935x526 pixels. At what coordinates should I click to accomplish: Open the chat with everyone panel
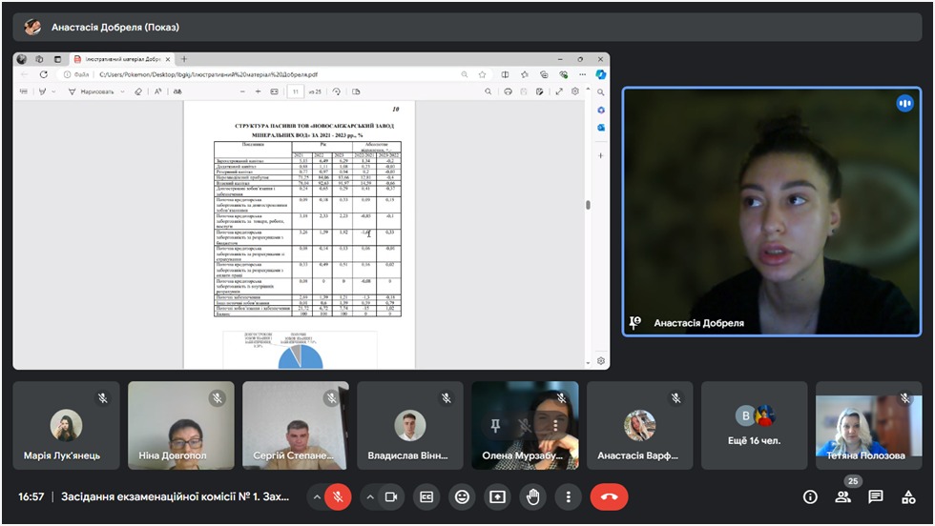[876, 496]
